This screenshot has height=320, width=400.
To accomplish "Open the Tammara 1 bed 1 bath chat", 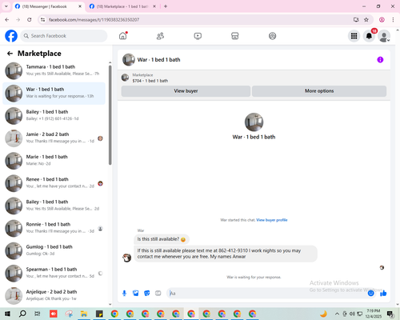I will pyautogui.click(x=54, y=70).
